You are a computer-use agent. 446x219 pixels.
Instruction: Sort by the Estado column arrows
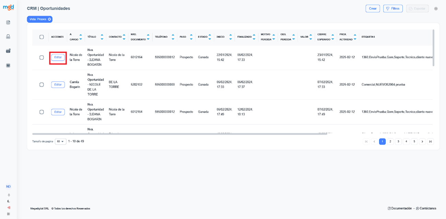pyautogui.click(x=209, y=37)
